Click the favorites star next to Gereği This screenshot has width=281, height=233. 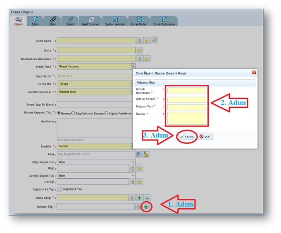pyautogui.click(x=139, y=182)
